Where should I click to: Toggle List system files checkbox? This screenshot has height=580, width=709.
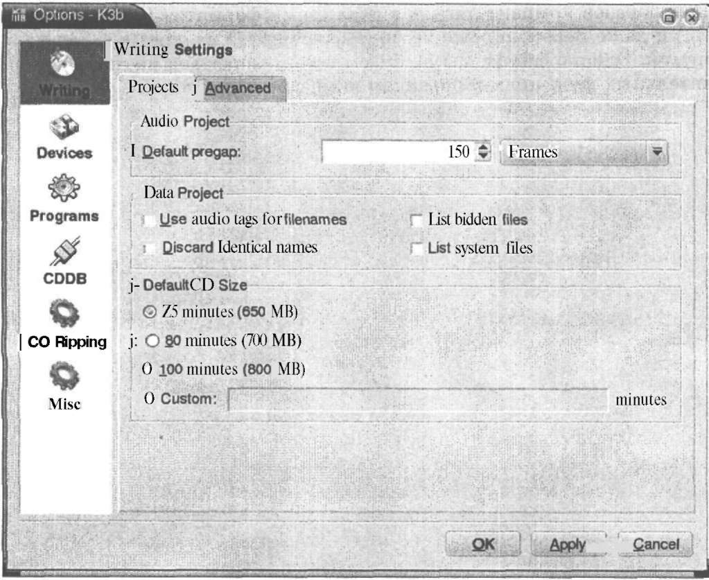click(x=417, y=248)
